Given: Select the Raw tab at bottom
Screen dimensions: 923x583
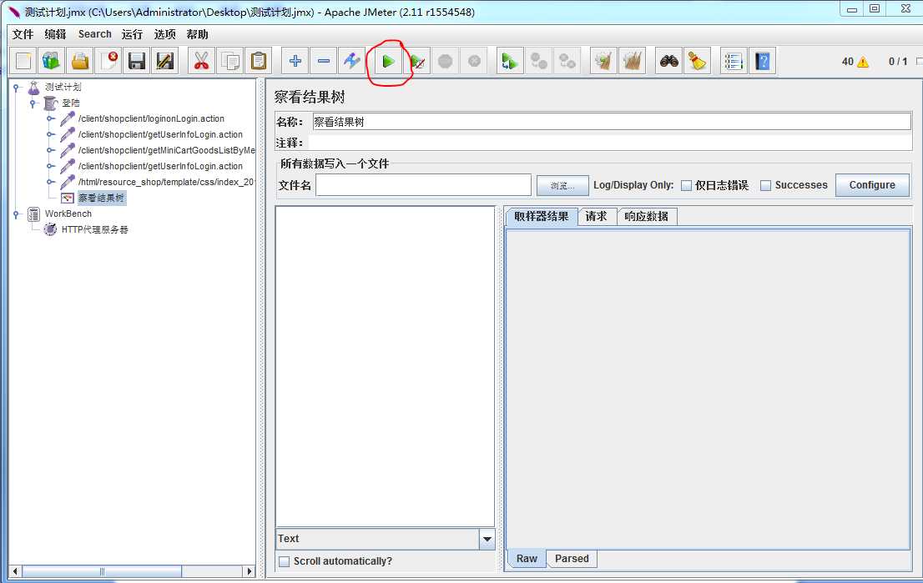Looking at the screenshot, I should coord(527,558).
